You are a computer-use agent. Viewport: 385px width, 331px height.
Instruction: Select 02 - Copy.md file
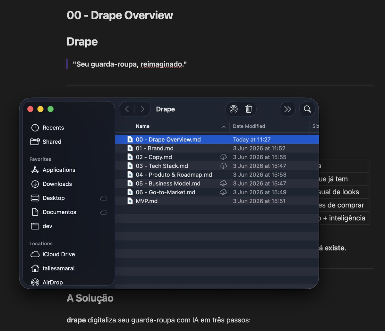[x=217, y=157]
